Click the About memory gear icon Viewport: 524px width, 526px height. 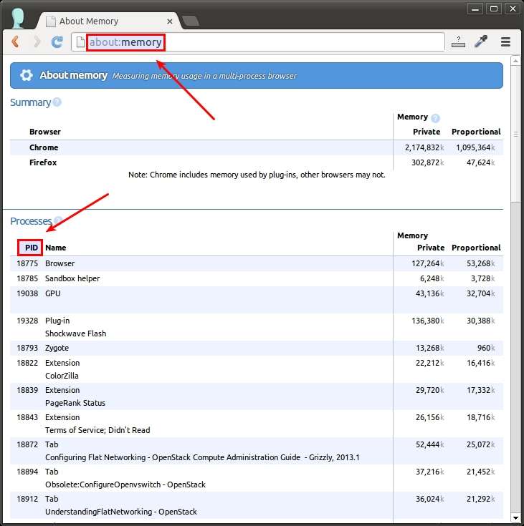click(x=27, y=75)
